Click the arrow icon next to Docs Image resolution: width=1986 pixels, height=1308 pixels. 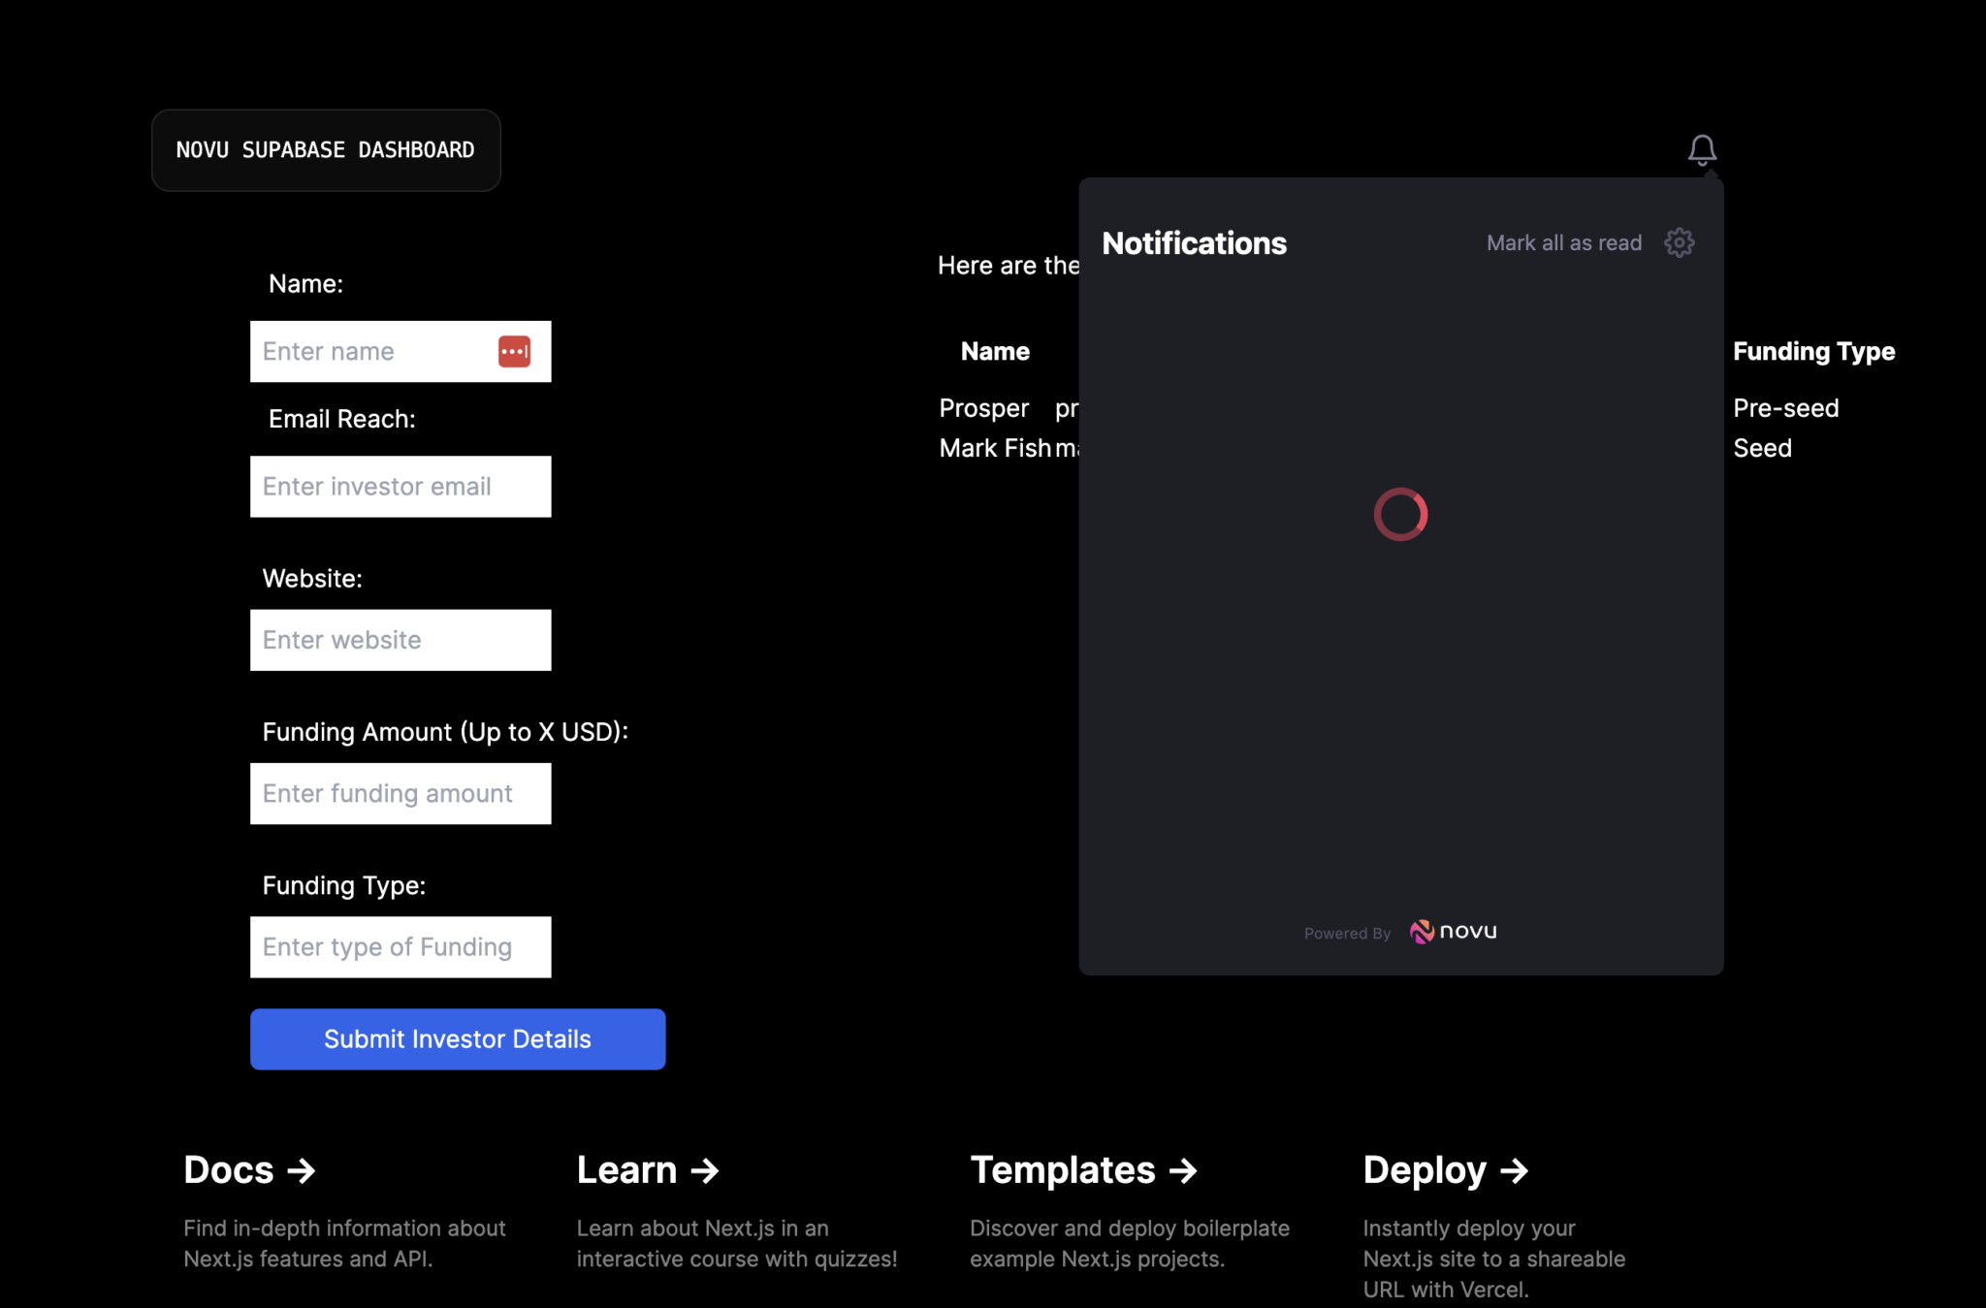point(302,1170)
